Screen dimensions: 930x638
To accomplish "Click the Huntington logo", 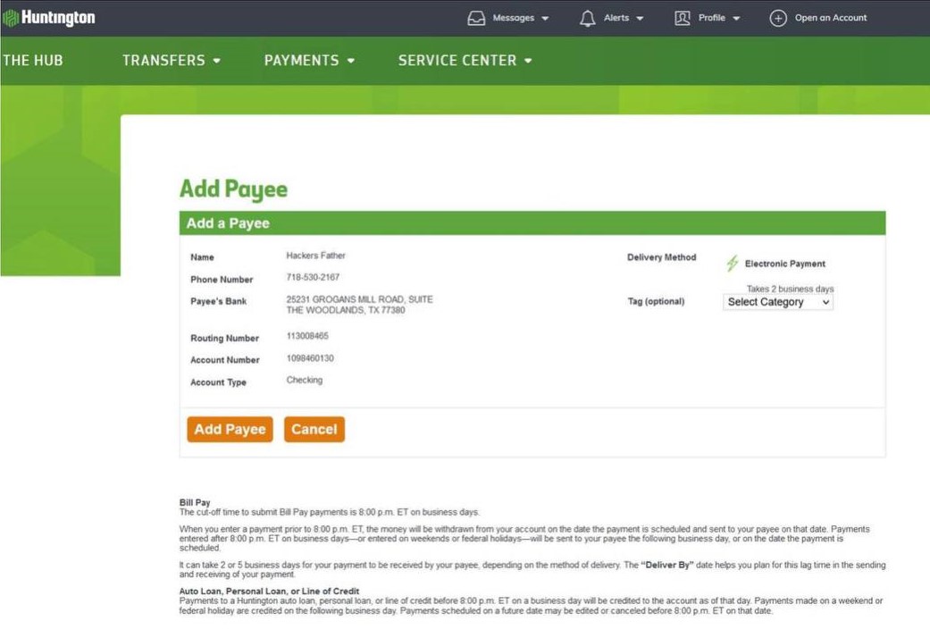I will 49,18.
